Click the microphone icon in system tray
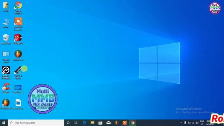The height and width of the screenshot is (126, 224). 185,123
